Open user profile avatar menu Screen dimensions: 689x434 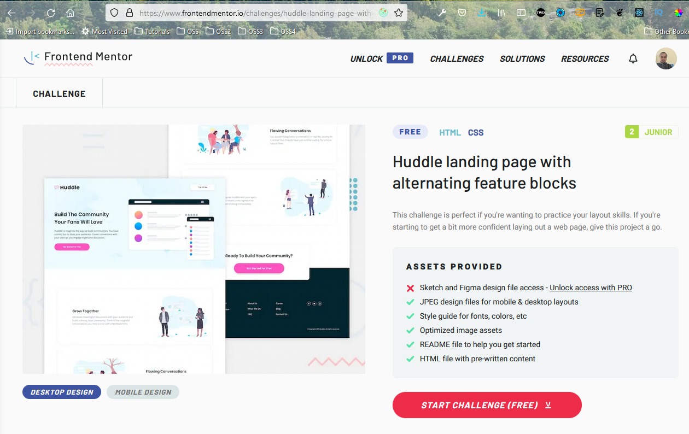(666, 58)
